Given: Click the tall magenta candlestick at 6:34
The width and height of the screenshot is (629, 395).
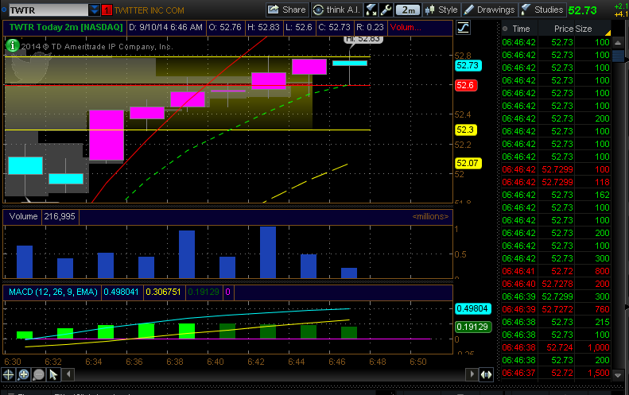Looking at the screenshot, I should pos(107,135).
